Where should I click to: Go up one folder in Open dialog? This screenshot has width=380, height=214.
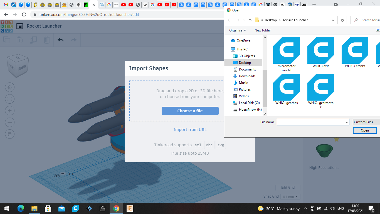tap(250, 20)
